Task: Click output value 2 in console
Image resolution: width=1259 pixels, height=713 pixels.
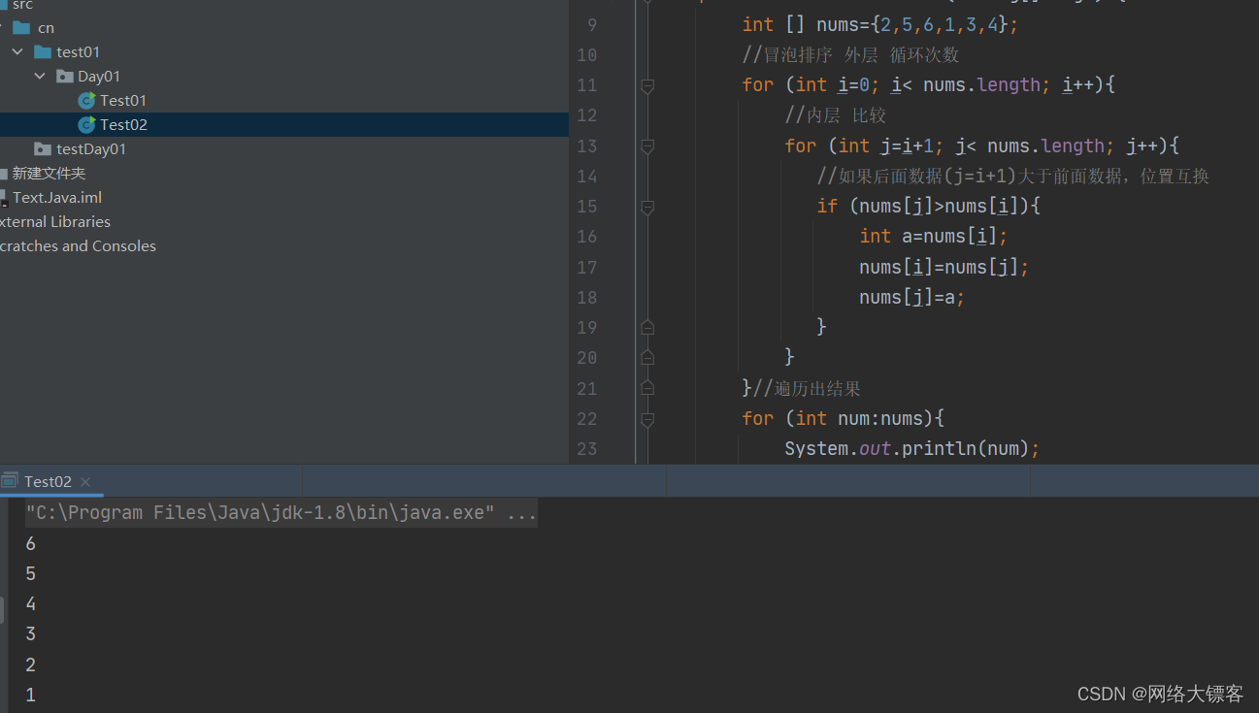Action: pyautogui.click(x=31, y=664)
